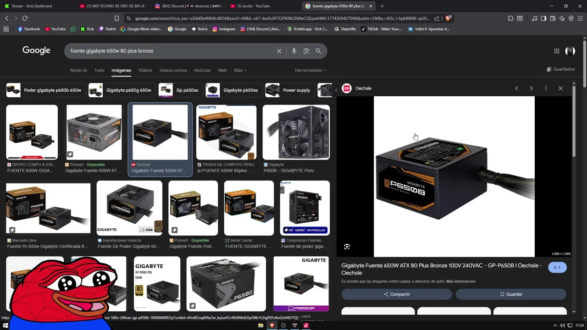Select chip Gigabyte p650ss
The image size is (587, 330).
pyautogui.click(x=234, y=90)
